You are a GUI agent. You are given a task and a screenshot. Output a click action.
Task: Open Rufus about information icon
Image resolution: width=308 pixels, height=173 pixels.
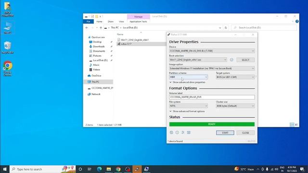pos(177,133)
